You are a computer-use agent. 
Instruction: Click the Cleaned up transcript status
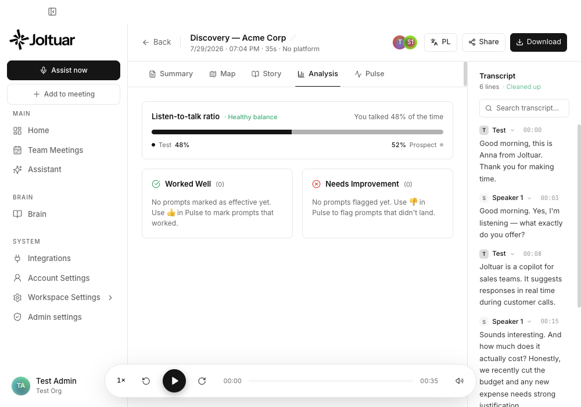pos(523,87)
